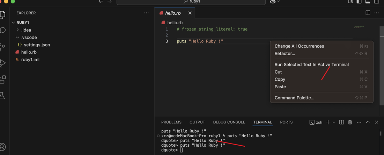Open the Source Control view
Viewport: 384px width, 155px height.
click(x=3, y=47)
